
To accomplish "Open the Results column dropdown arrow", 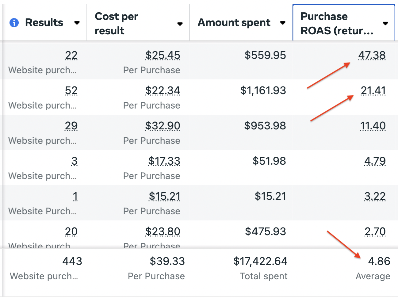I will (x=77, y=23).
